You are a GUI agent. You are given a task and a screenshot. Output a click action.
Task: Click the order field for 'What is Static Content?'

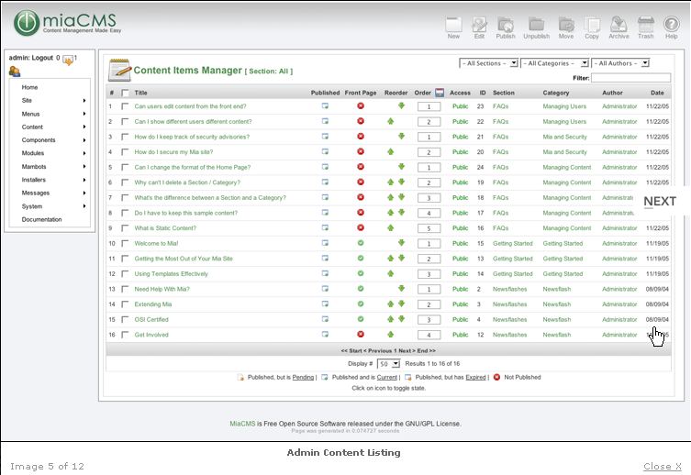(x=429, y=228)
